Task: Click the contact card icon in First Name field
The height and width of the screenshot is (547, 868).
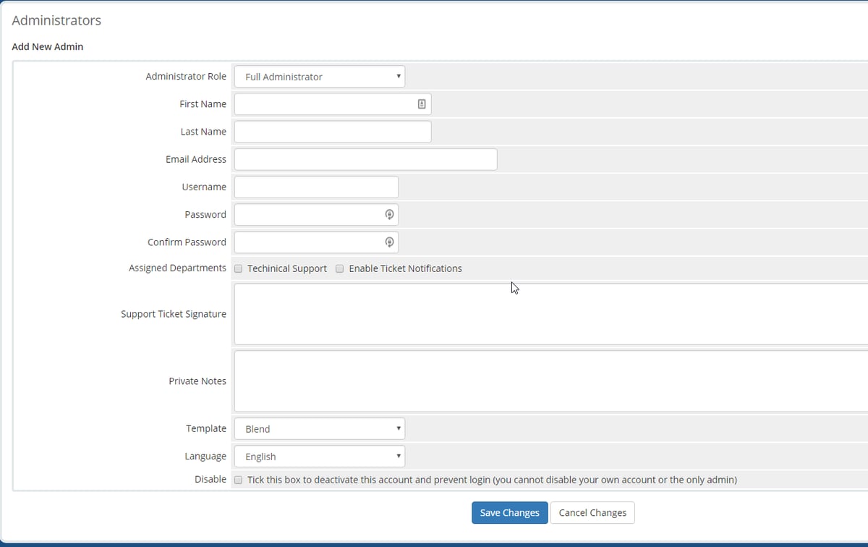Action: point(421,103)
